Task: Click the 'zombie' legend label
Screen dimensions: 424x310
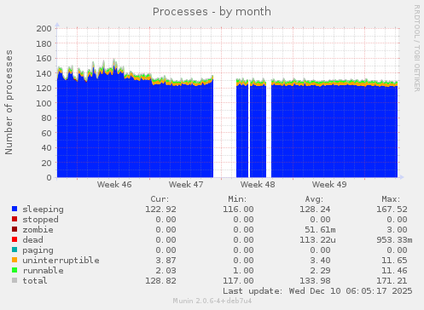Action: [38, 230]
